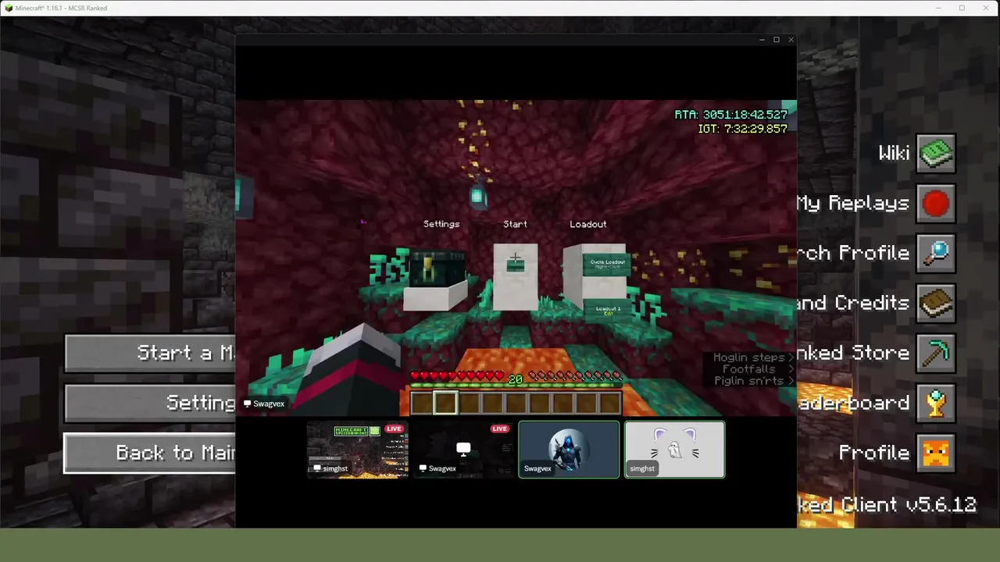Screen dimensions: 1000x562
Task: Close the stream popout window
Action: (x=791, y=40)
